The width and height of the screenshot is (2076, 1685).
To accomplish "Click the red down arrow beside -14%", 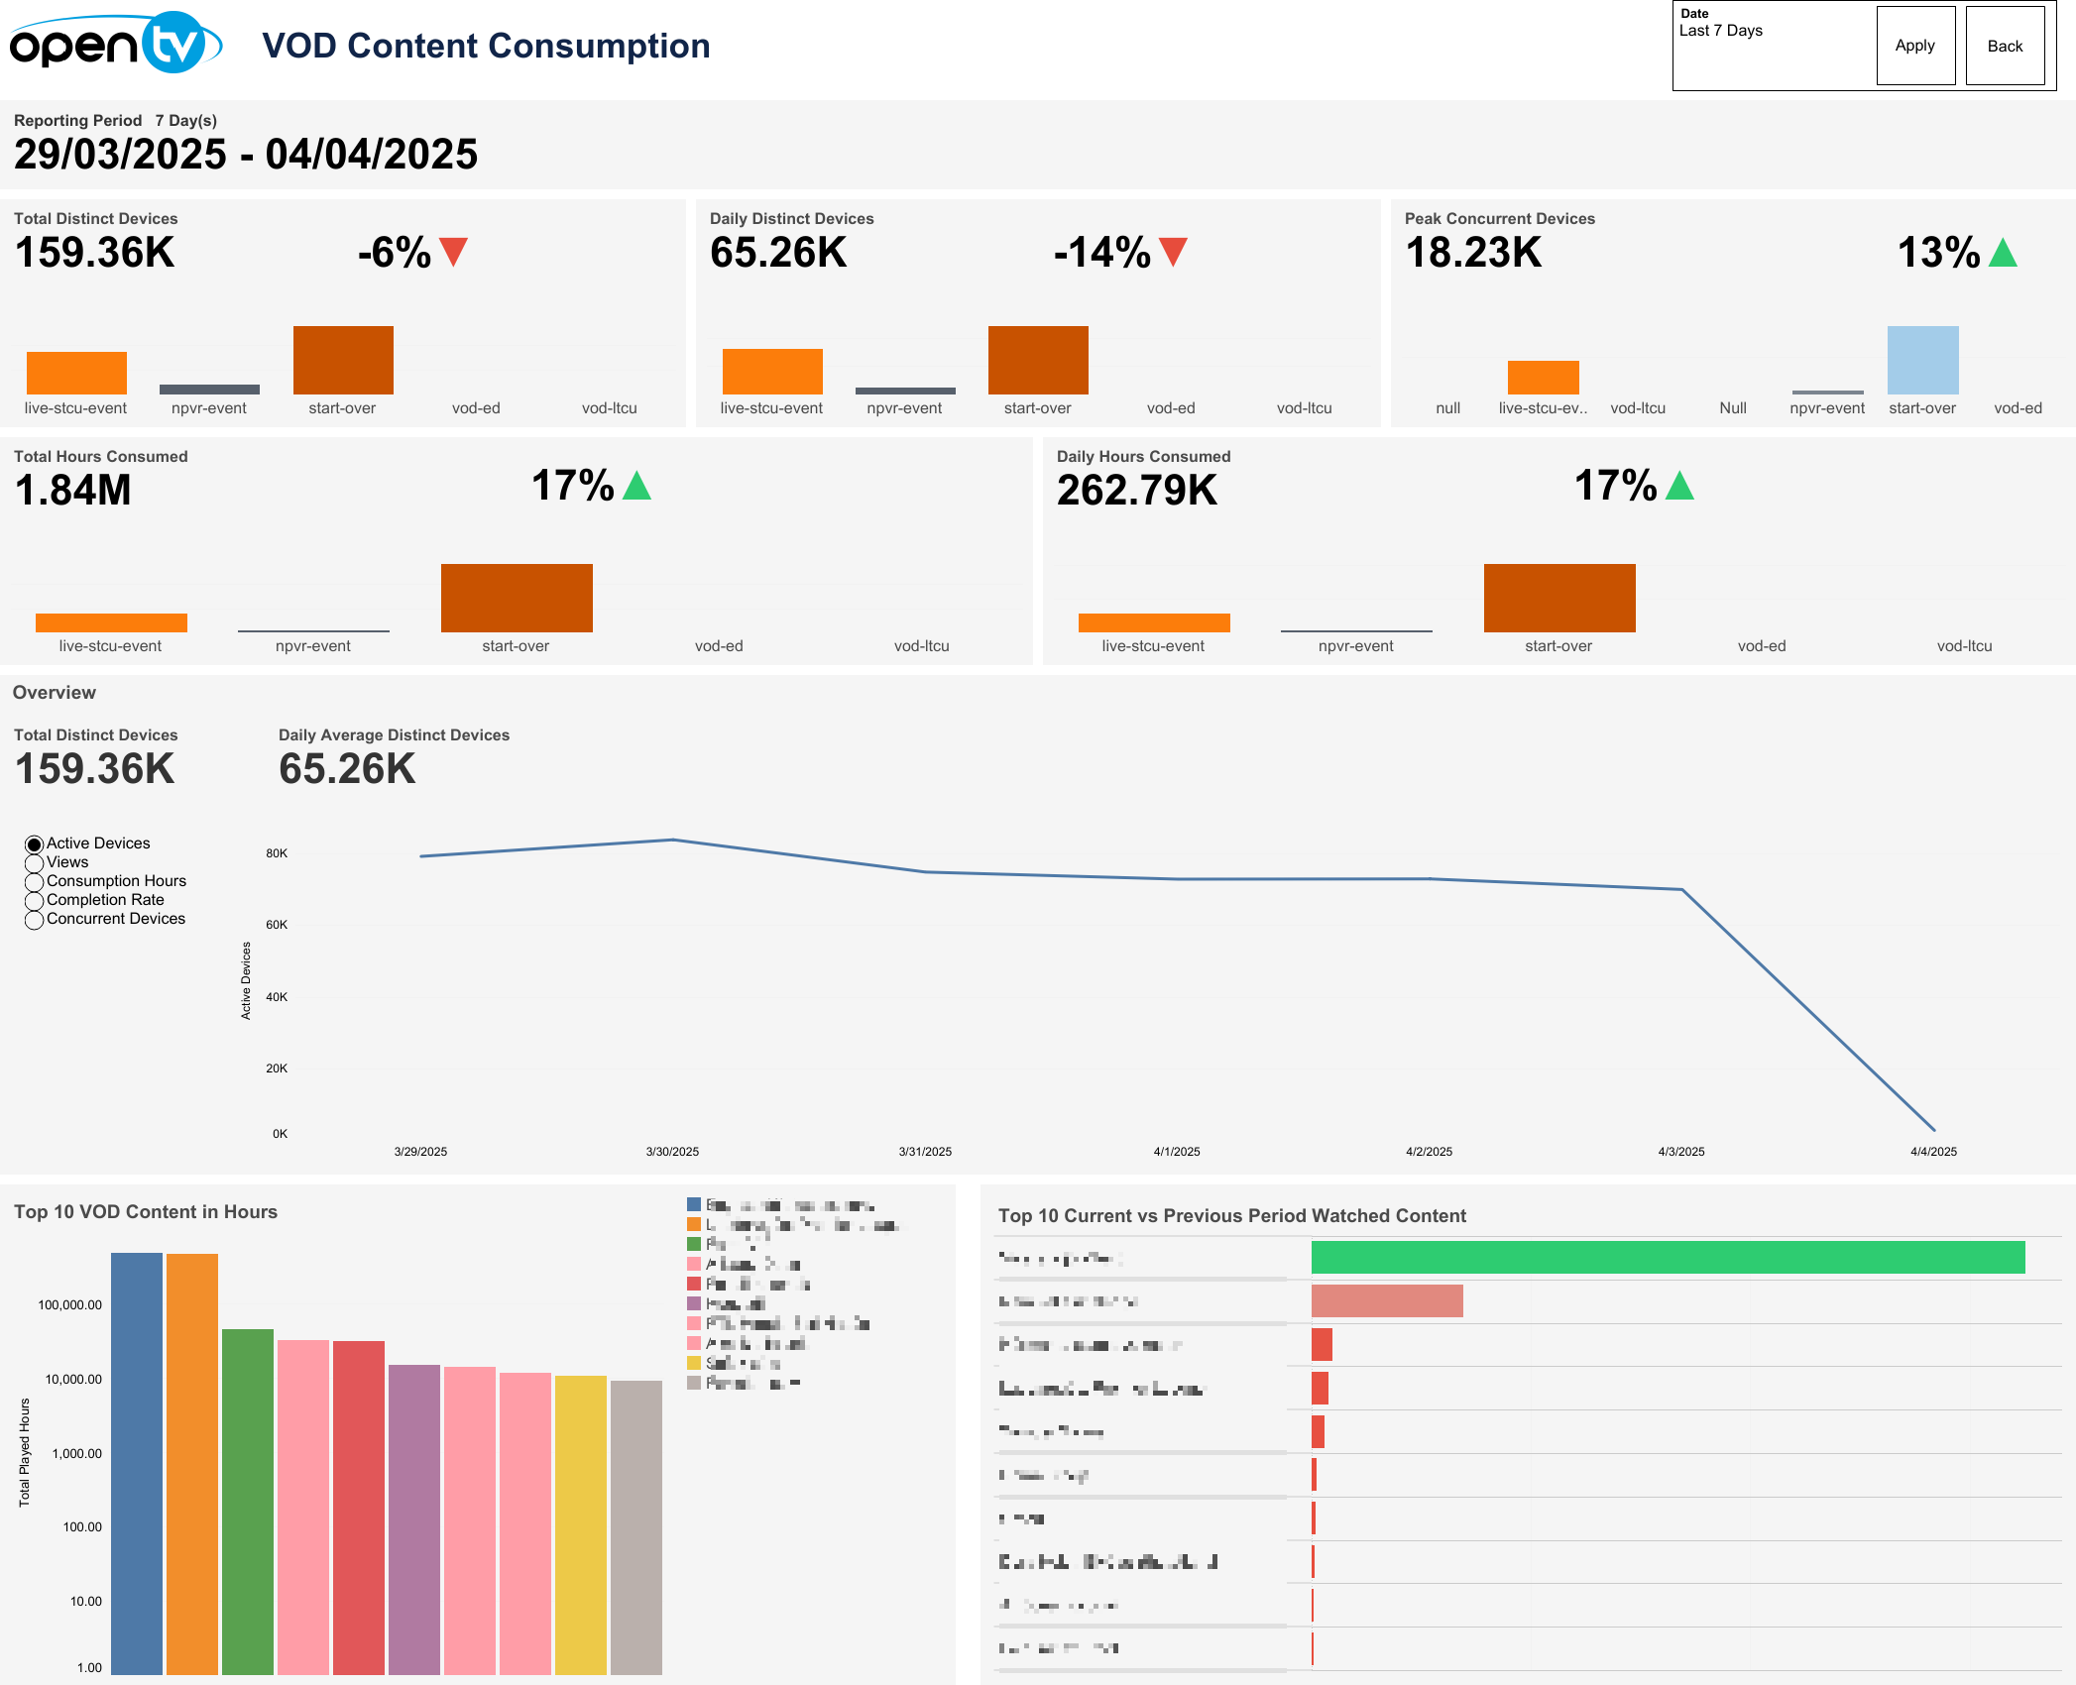I will point(1173,251).
